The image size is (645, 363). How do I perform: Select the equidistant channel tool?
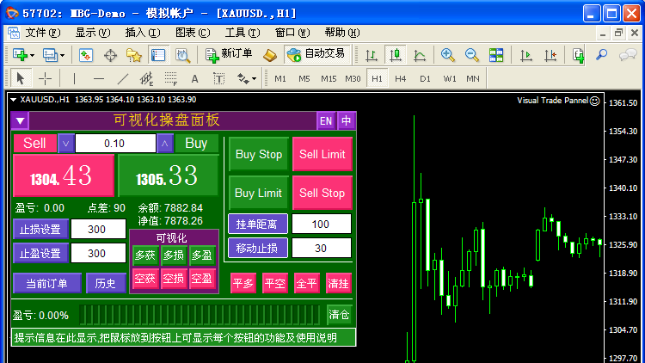(x=146, y=78)
